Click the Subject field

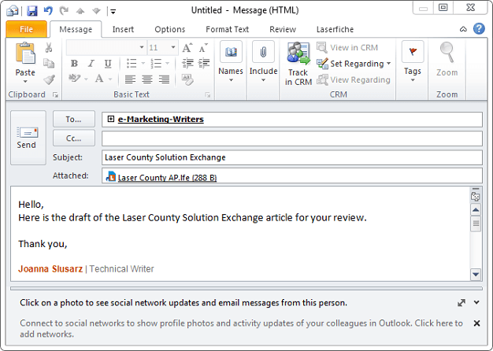pos(291,157)
